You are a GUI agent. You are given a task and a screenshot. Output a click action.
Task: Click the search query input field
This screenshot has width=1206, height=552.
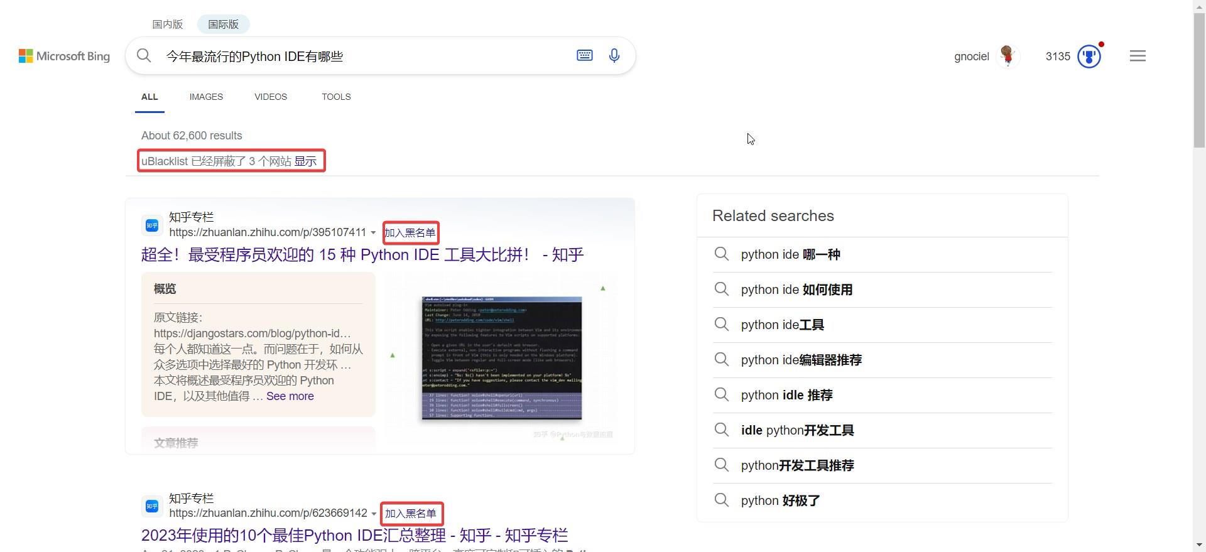pyautogui.click(x=364, y=56)
